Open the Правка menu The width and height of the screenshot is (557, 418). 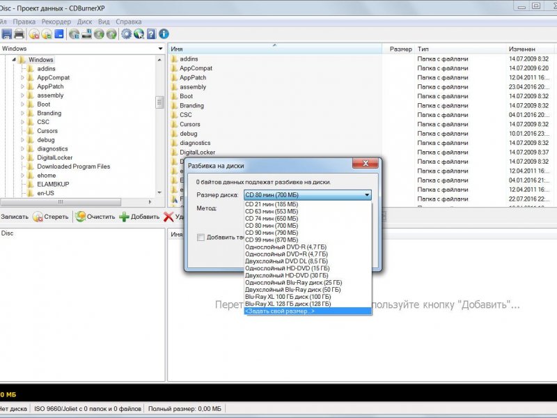pos(24,22)
